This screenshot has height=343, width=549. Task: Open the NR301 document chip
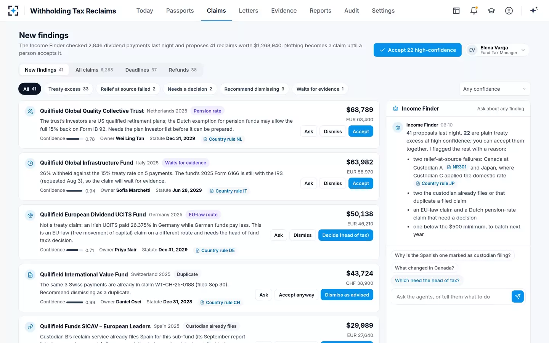(x=457, y=167)
